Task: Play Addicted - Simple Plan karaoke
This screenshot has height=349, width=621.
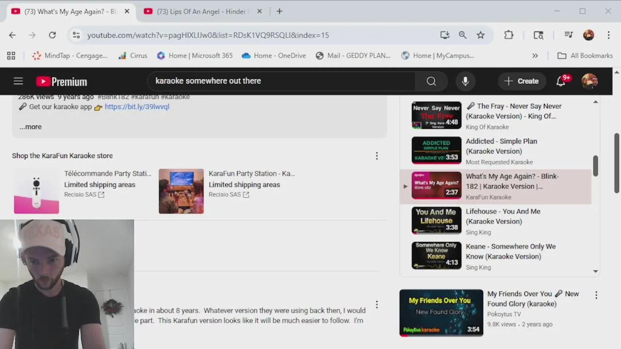Action: coord(495,151)
